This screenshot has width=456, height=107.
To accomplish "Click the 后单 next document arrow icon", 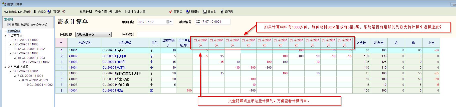I will point(20,12).
